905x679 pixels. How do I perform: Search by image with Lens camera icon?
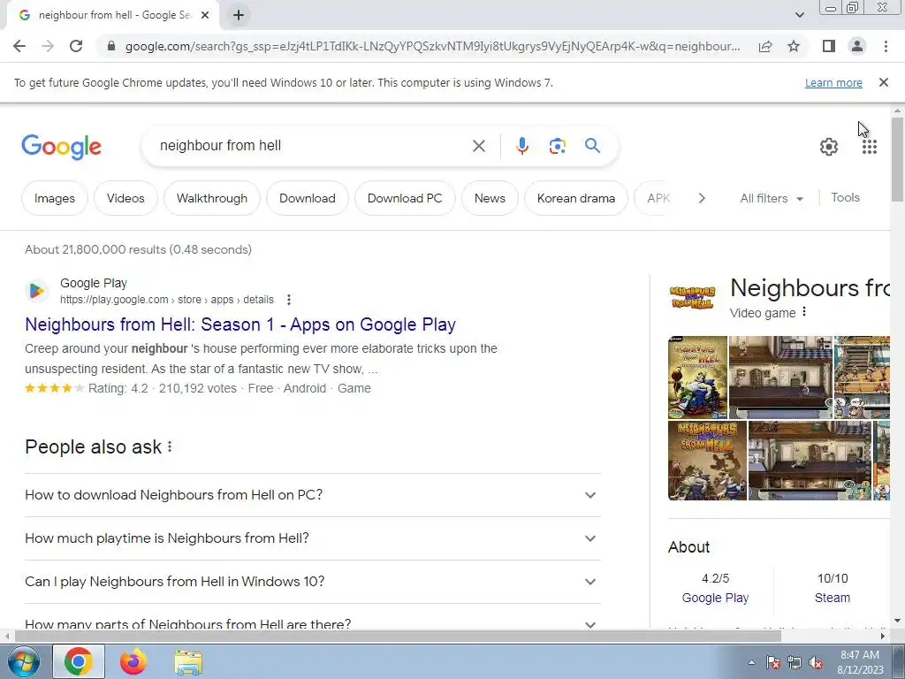point(557,146)
